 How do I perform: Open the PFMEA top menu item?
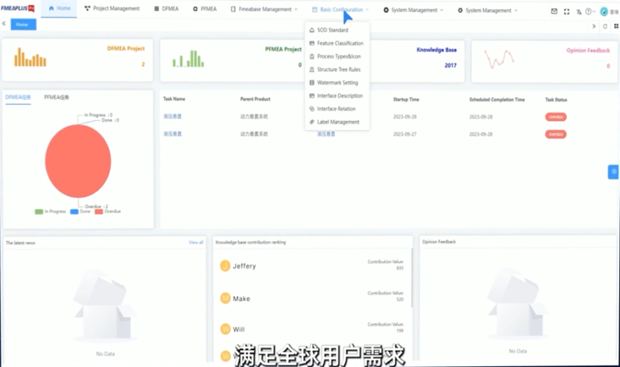click(x=204, y=9)
